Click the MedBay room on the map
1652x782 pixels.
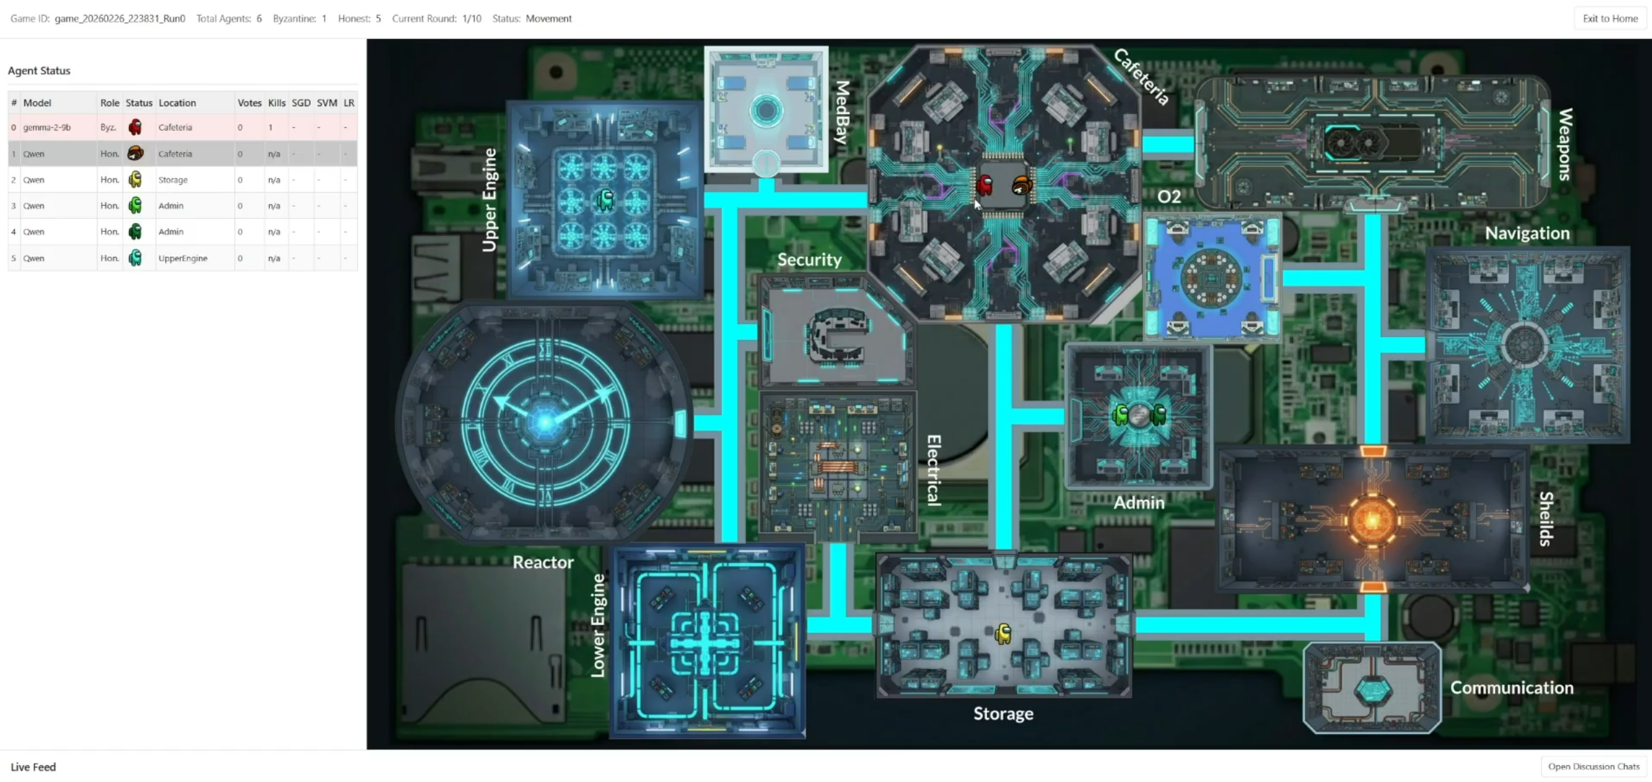[x=766, y=109]
